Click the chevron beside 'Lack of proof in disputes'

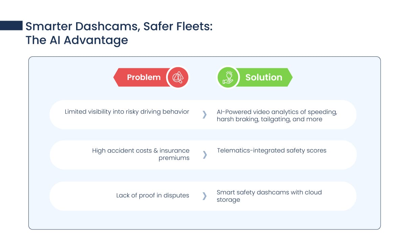204,196
